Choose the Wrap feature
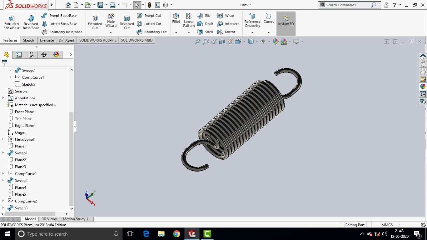The image size is (427, 240). [226, 16]
